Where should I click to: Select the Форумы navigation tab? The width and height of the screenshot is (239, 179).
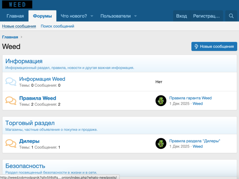coord(42,16)
